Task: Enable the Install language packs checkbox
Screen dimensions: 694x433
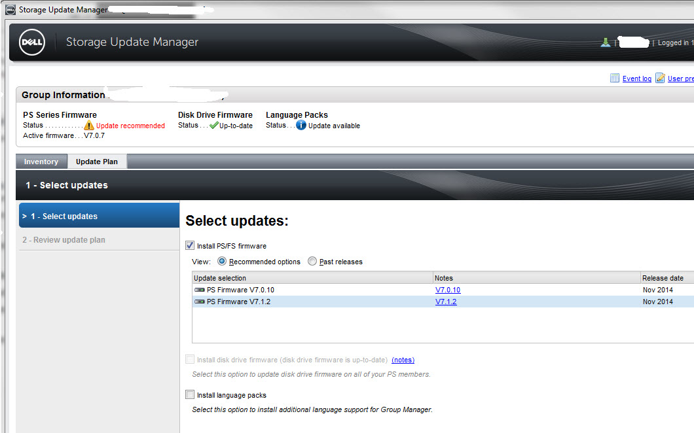Action: click(x=190, y=394)
